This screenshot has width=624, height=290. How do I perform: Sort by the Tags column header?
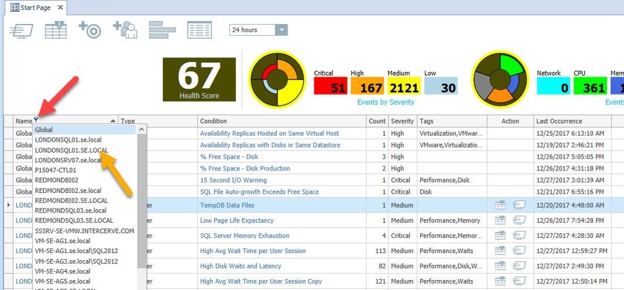(x=452, y=121)
